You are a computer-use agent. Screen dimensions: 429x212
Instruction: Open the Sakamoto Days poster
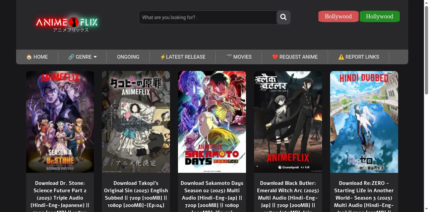coord(212,122)
